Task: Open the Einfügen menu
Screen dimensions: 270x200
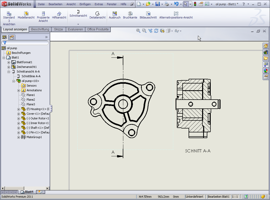Action: (85, 4)
